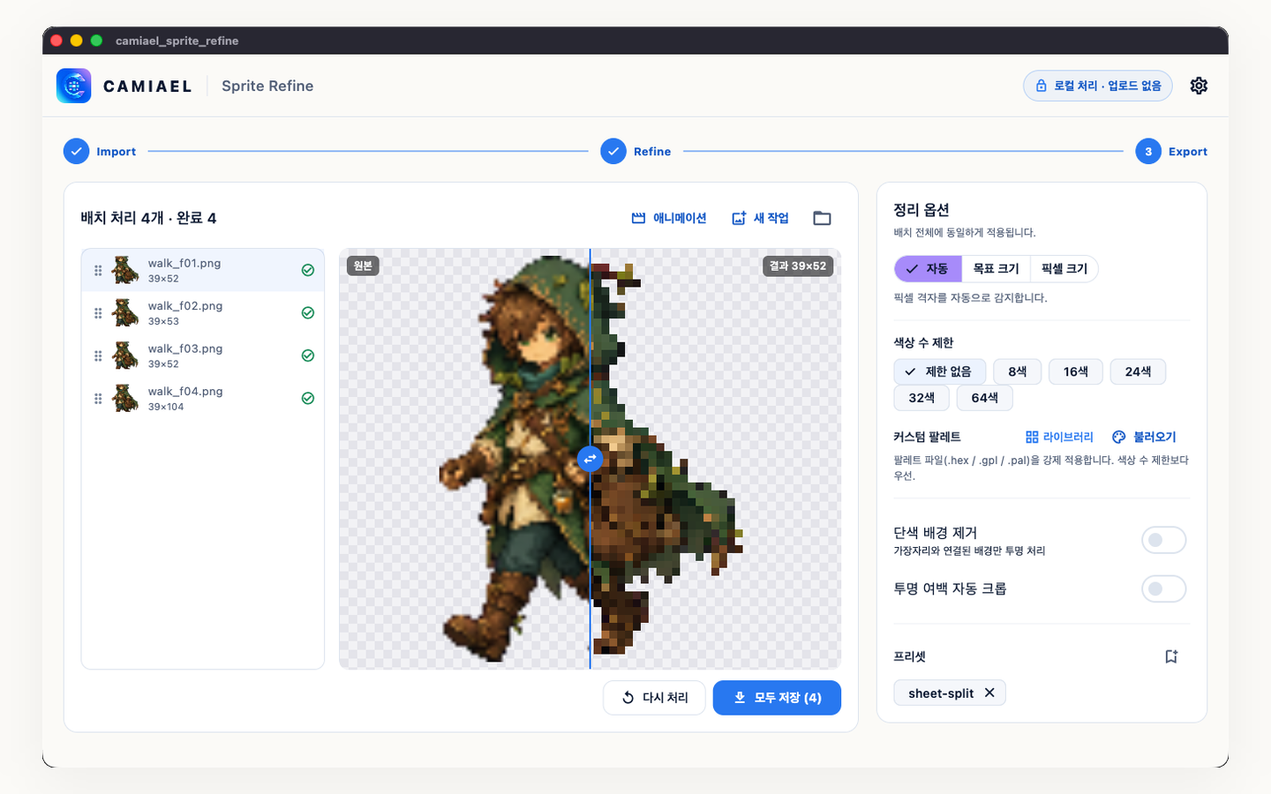Screen dimensions: 1271x794
Task: Click the 정리 옵션 heading
Action: [921, 210]
